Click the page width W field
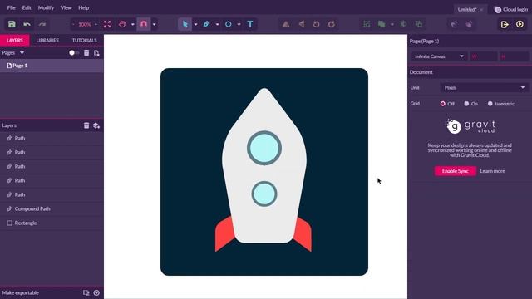 pyautogui.click(x=483, y=56)
